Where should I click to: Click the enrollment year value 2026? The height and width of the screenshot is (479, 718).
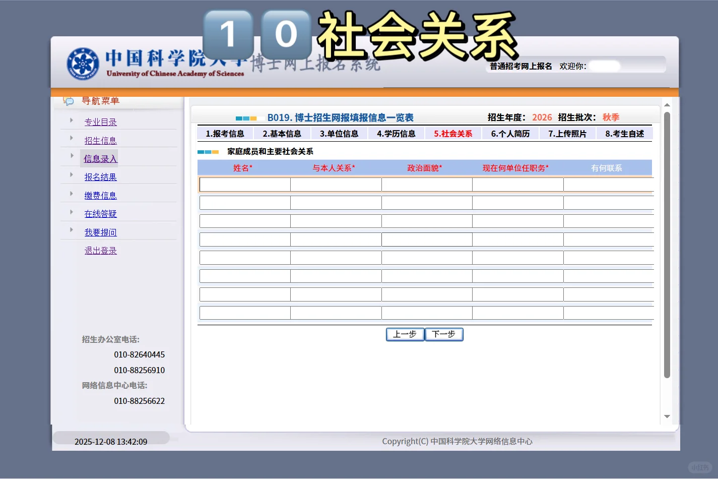click(542, 117)
